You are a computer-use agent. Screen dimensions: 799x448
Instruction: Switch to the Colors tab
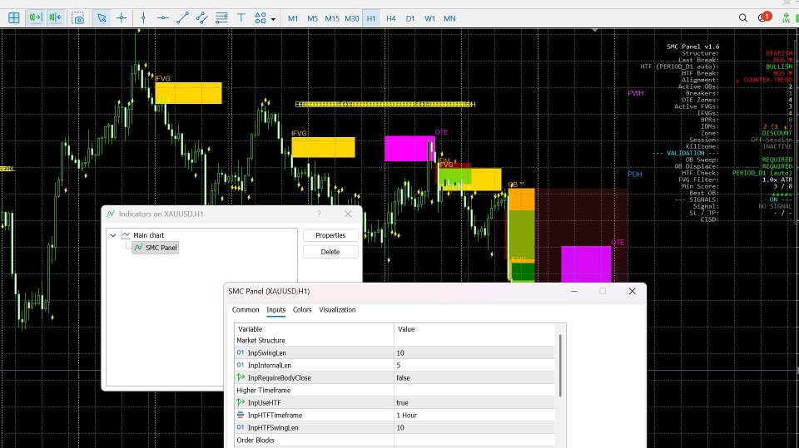[x=302, y=309]
